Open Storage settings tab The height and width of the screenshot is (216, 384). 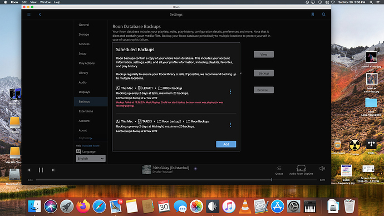pyautogui.click(x=83, y=35)
